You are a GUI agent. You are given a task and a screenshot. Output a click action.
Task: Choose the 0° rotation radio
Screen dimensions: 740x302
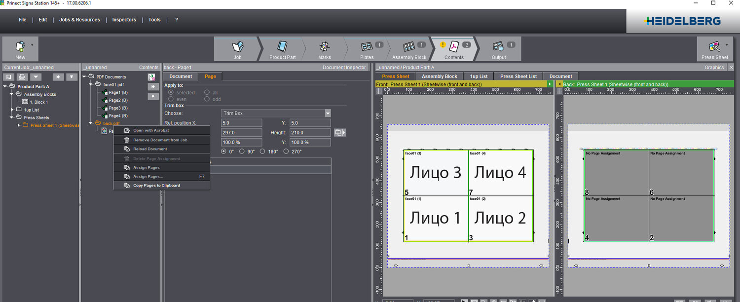[x=223, y=151]
